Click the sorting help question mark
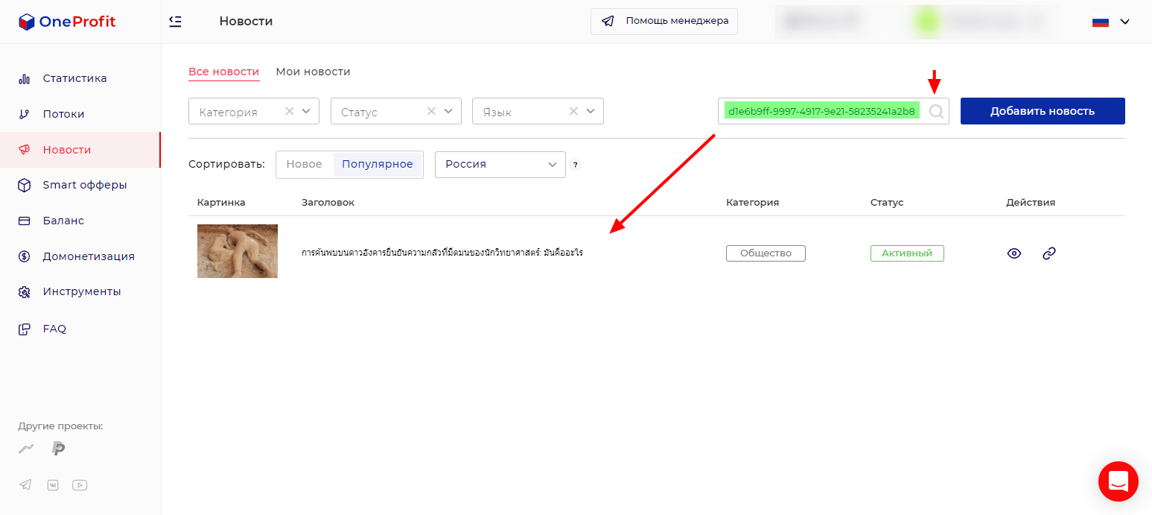 576,165
